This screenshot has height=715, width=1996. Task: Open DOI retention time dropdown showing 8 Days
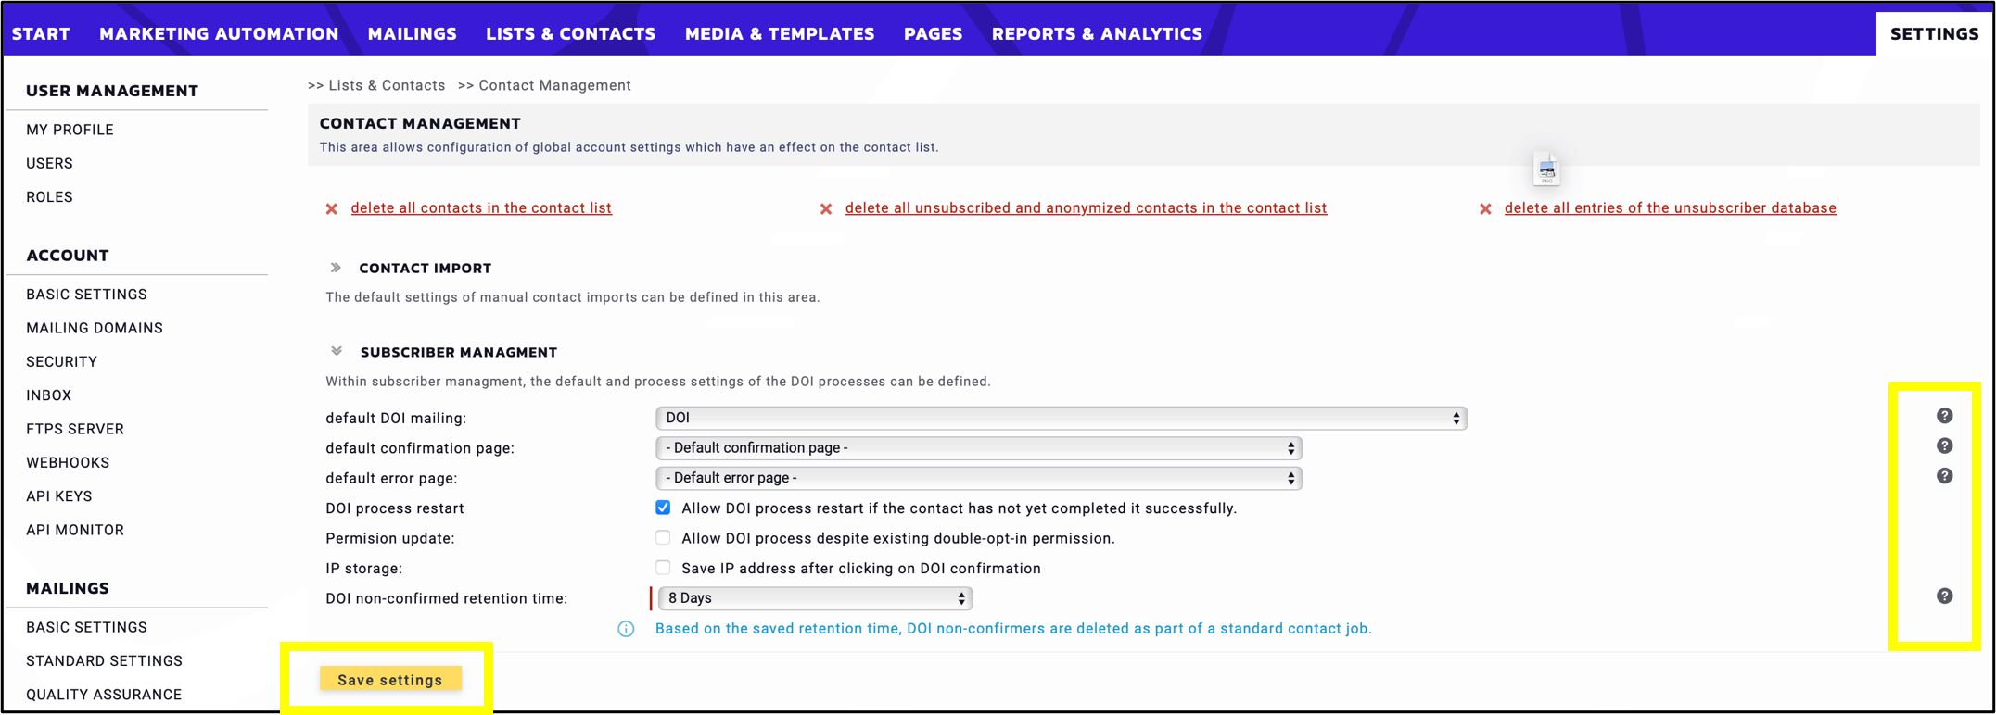click(815, 598)
